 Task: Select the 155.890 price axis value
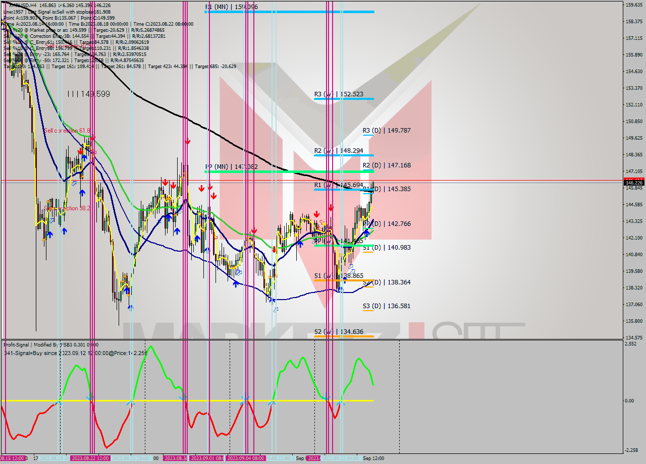634,55
